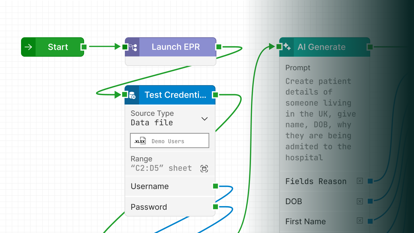Toggle the DOB field checkbox
This screenshot has width=414, height=233.
pos(360,201)
